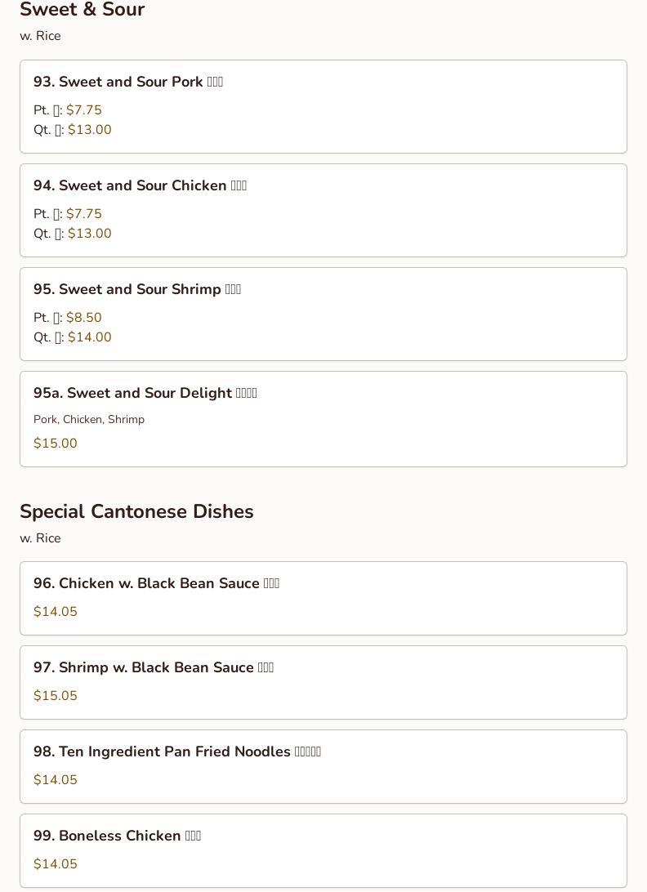Open the 99. Boneless Chicken item

click(x=117, y=836)
